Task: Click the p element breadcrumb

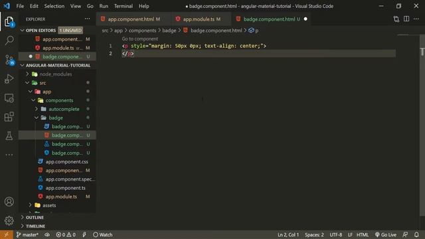Action: tap(254, 31)
